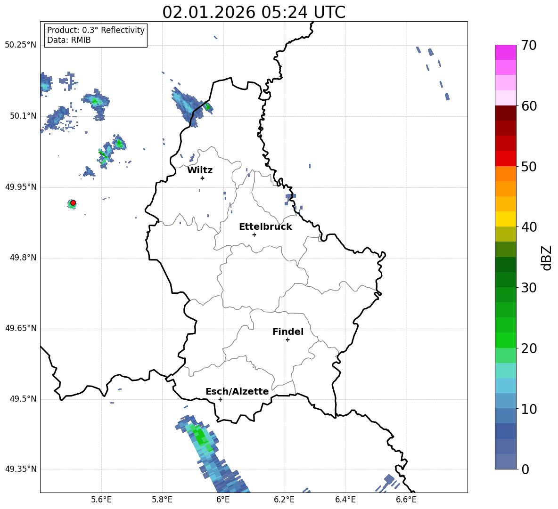Click the colorbar tick value 20
Image resolution: width=558 pixels, height=509 pixels.
tap(529, 348)
